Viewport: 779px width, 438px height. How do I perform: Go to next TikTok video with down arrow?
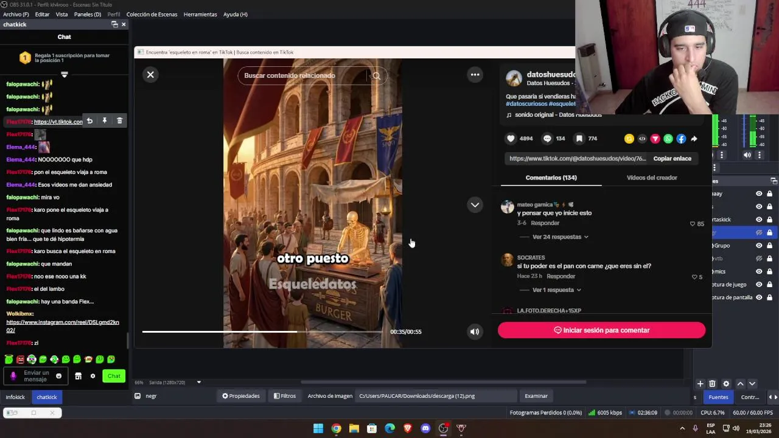click(475, 204)
